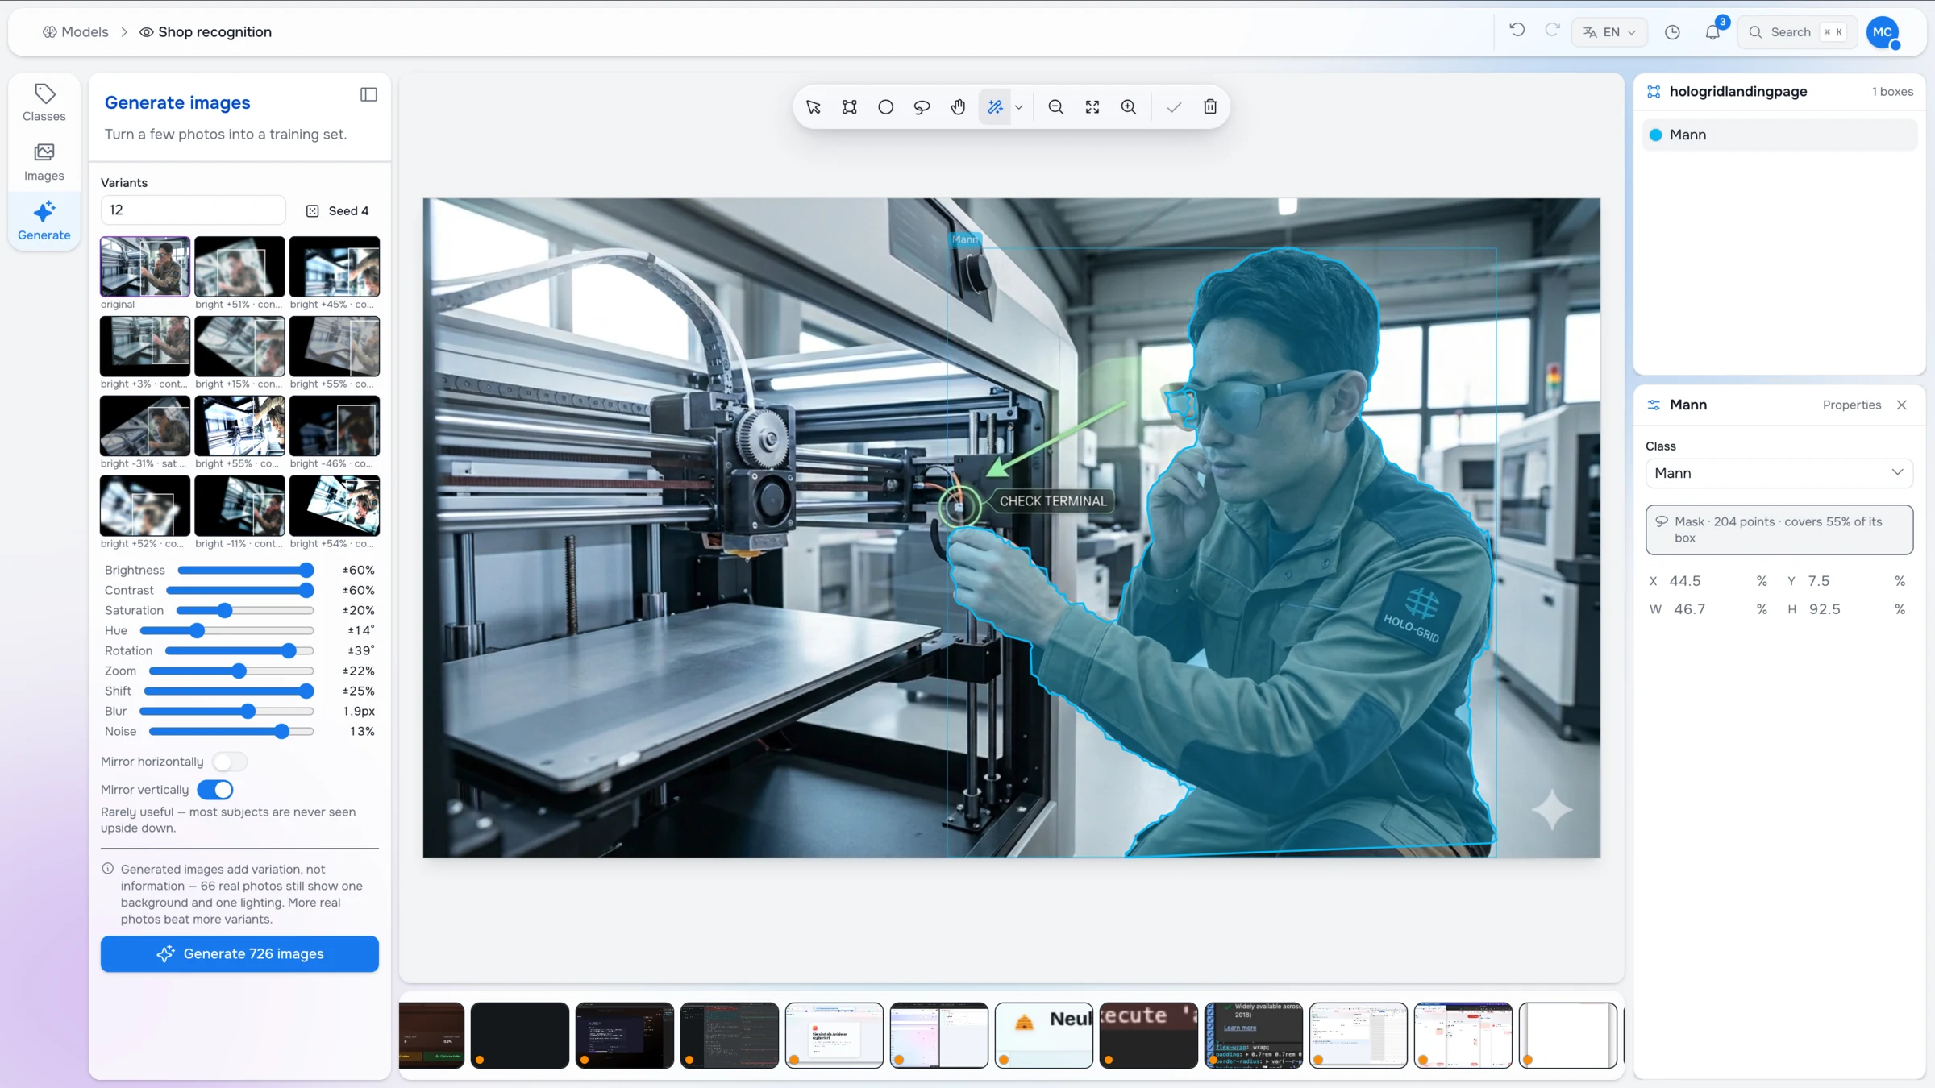Viewport: 1935px width, 1088px height.
Task: Adjust the Blur slider
Action: (227, 711)
